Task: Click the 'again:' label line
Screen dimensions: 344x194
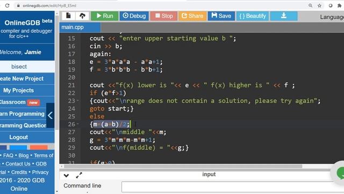Action: [x=101, y=54]
